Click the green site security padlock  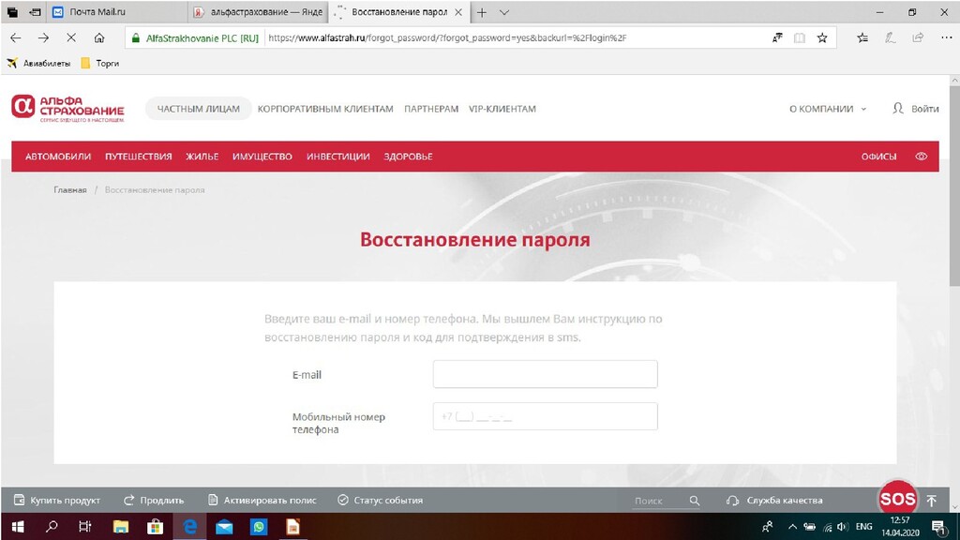[136, 37]
